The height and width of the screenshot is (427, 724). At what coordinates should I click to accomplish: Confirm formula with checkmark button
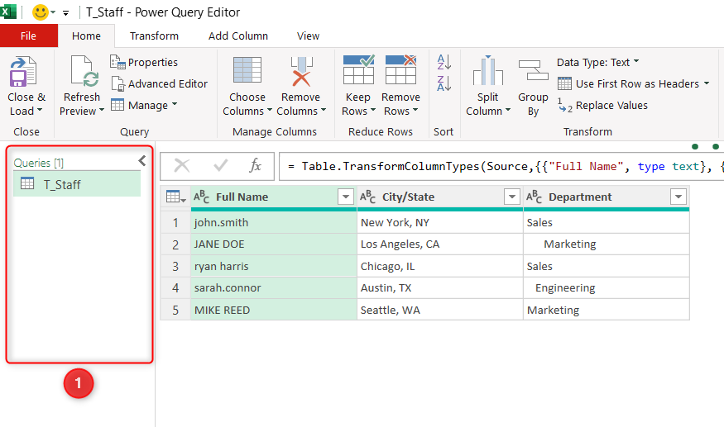point(220,165)
